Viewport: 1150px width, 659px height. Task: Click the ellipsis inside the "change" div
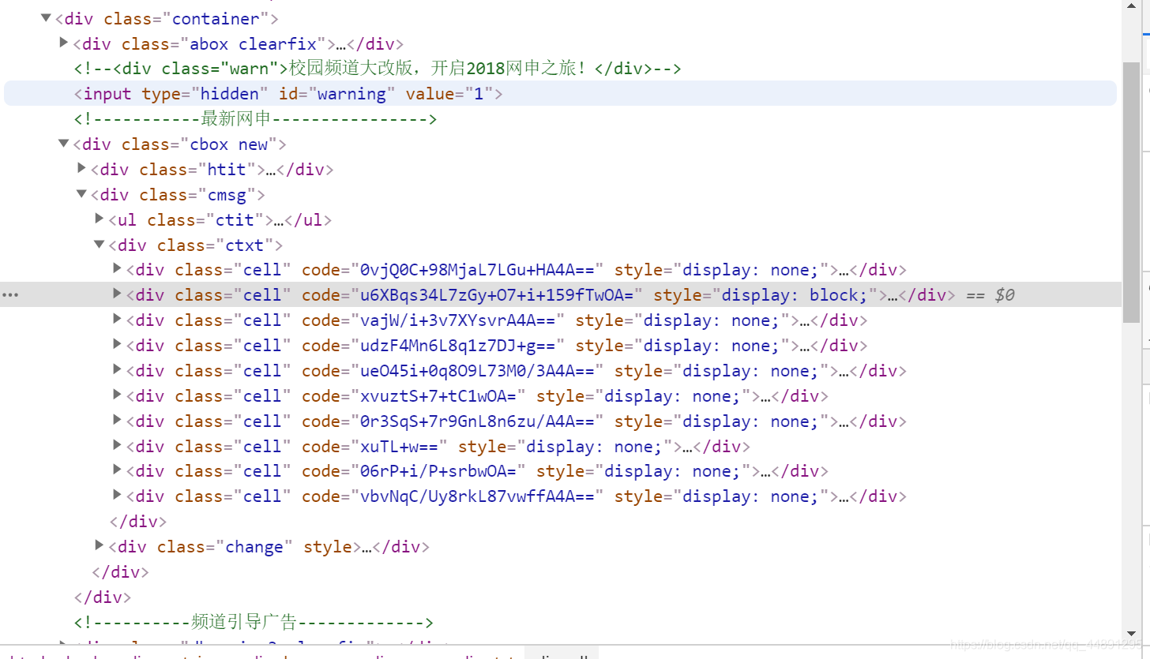click(x=366, y=547)
